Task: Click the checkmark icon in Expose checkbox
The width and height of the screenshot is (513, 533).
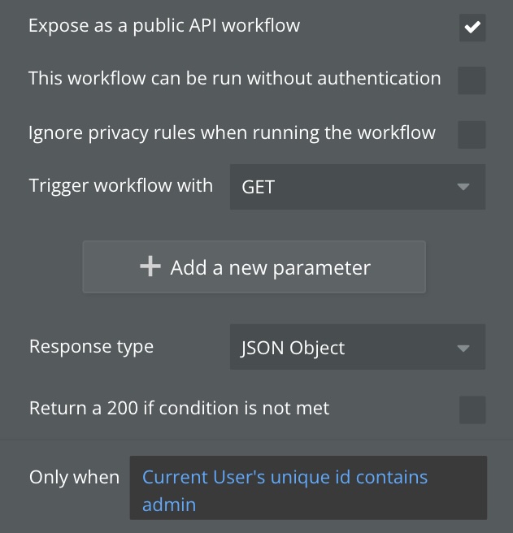Action: coord(472,28)
